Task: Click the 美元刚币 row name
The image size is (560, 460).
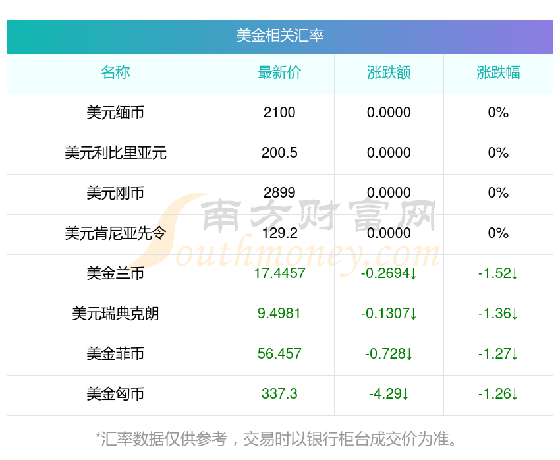Action: [x=115, y=193]
